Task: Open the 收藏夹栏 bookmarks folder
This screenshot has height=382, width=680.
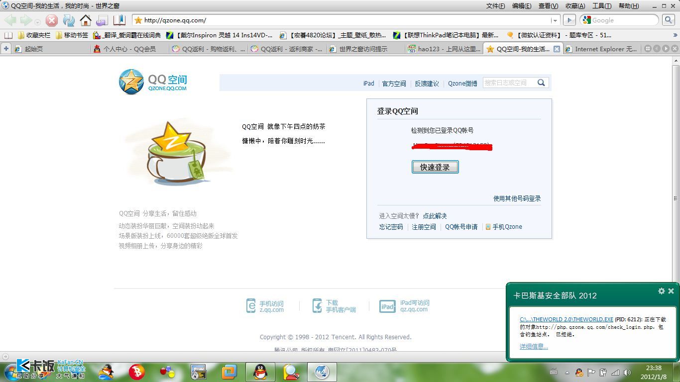Action: click(x=34, y=35)
